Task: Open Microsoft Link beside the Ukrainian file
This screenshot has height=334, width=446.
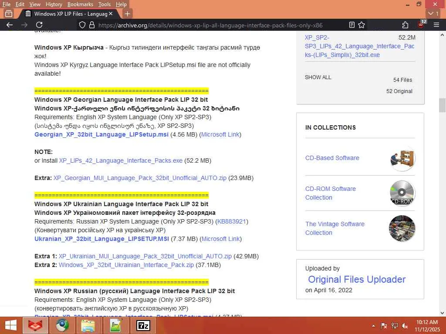Action: (x=221, y=239)
